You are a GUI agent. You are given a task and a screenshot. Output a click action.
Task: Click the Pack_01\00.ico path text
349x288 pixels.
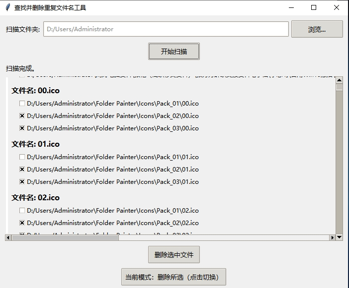tap(113, 104)
